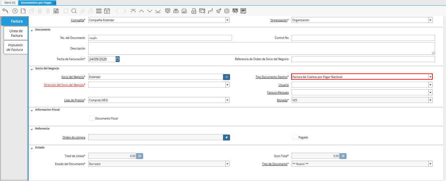446x181 pixels.
Task: Open the Fecha de Facturación calendar picker
Action: click(117, 59)
